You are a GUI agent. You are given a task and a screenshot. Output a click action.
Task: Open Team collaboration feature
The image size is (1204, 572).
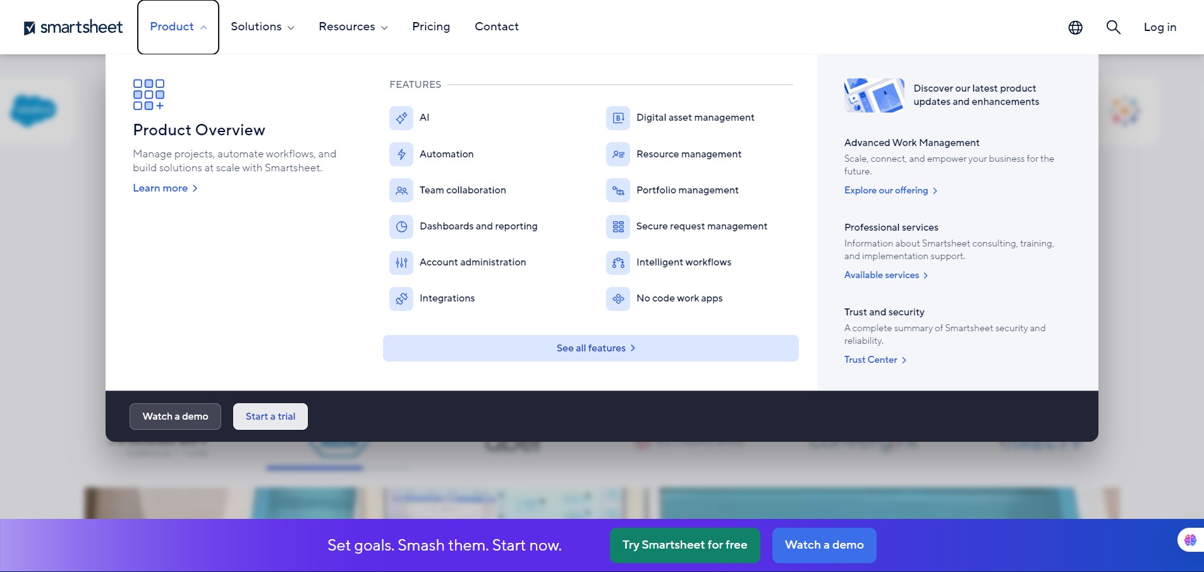[x=463, y=190]
